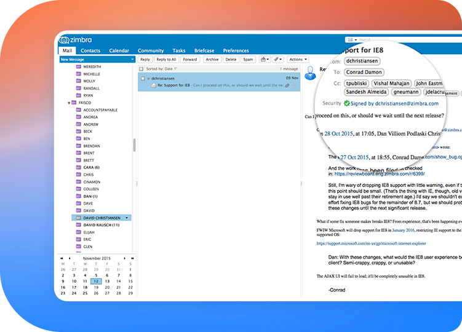The image size is (462, 332).
Task: Open the Briefcase tab
Action: pos(204,50)
